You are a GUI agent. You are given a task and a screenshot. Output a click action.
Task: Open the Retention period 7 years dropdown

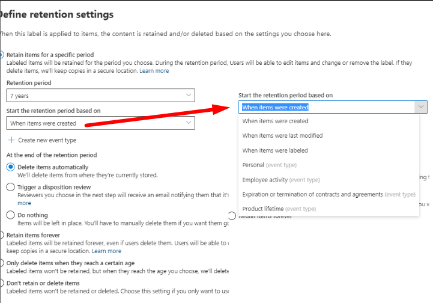point(100,95)
